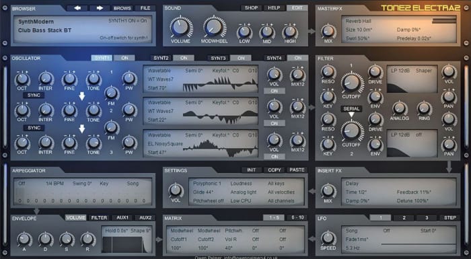
Task: Click oscillator 1 PW knob
Action: [129, 79]
